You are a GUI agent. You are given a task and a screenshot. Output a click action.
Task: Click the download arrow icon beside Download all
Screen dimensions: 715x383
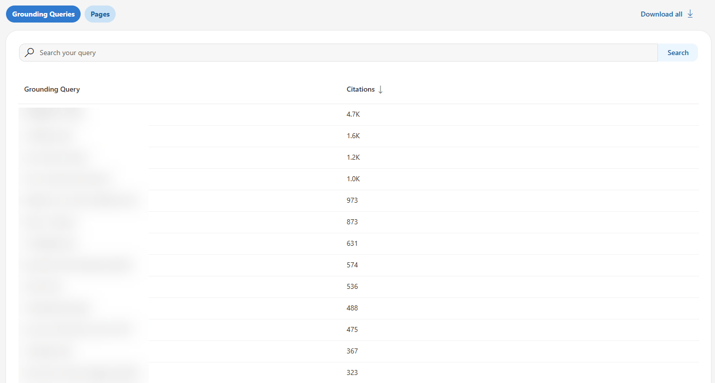(690, 14)
